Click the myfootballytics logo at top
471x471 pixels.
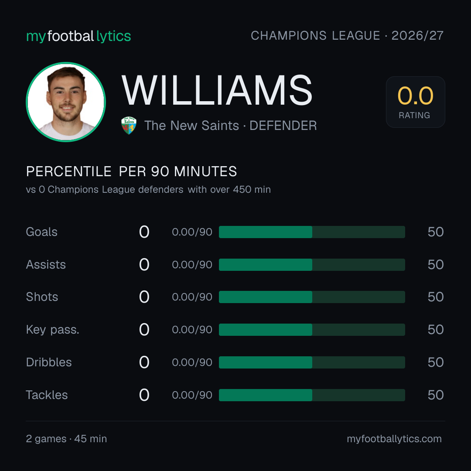(x=78, y=36)
